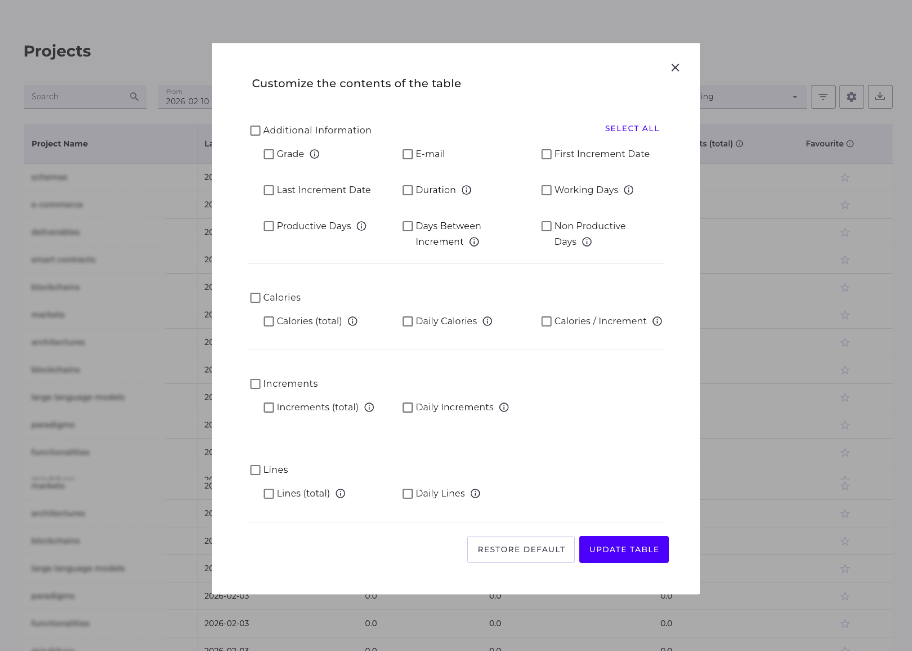The height and width of the screenshot is (651, 912).
Task: Click the filter icon in the toolbar
Action: coord(823,96)
